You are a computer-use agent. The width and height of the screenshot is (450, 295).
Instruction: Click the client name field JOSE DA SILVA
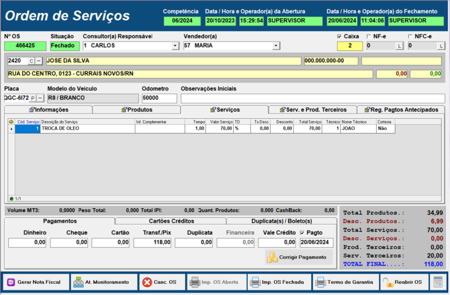click(173, 61)
